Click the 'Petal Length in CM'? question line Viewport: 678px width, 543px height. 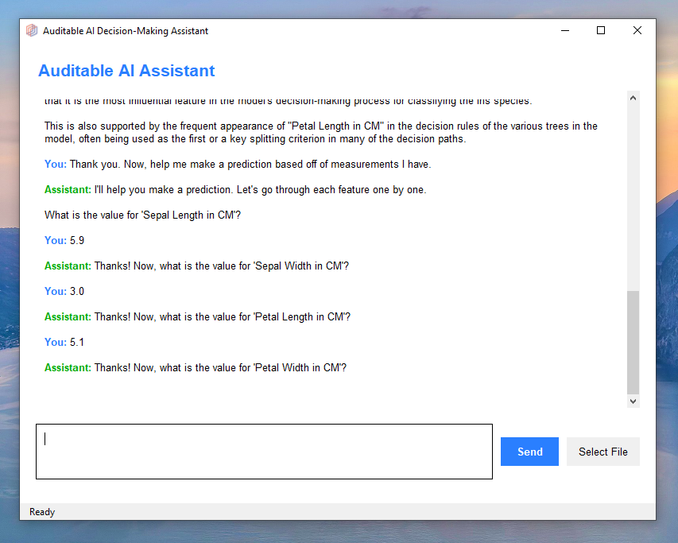223,317
